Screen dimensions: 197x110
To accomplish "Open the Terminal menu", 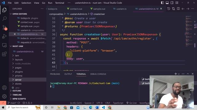I will tap(59, 3).
